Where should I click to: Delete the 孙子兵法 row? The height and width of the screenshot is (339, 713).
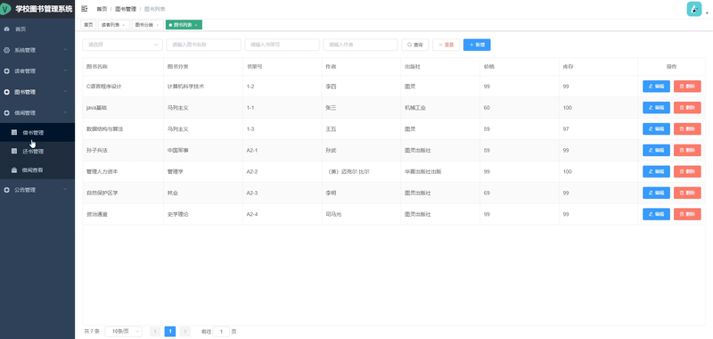687,150
